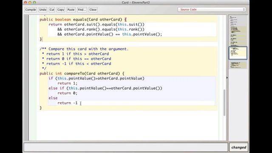This screenshot has height=153, width=272.
Task: Click the Cut button
Action: click(x=52, y=10)
